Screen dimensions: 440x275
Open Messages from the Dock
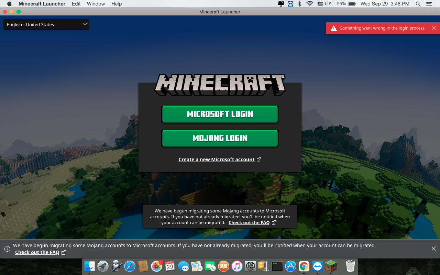183,266
